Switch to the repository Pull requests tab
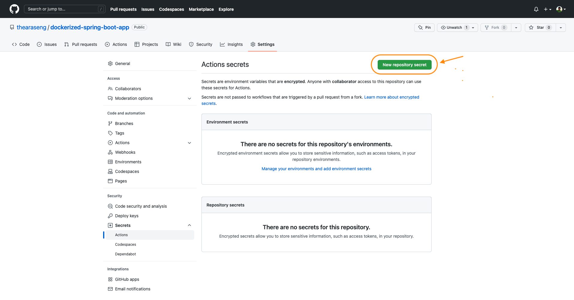Image resolution: width=574 pixels, height=300 pixels. (81, 44)
